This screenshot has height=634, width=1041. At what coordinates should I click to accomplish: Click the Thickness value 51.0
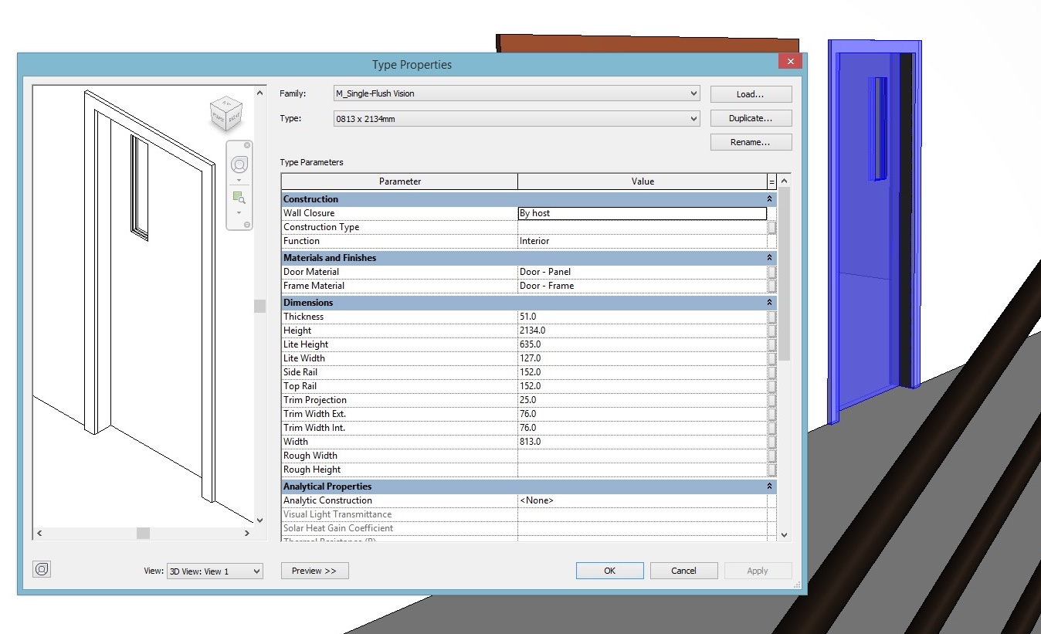[642, 317]
